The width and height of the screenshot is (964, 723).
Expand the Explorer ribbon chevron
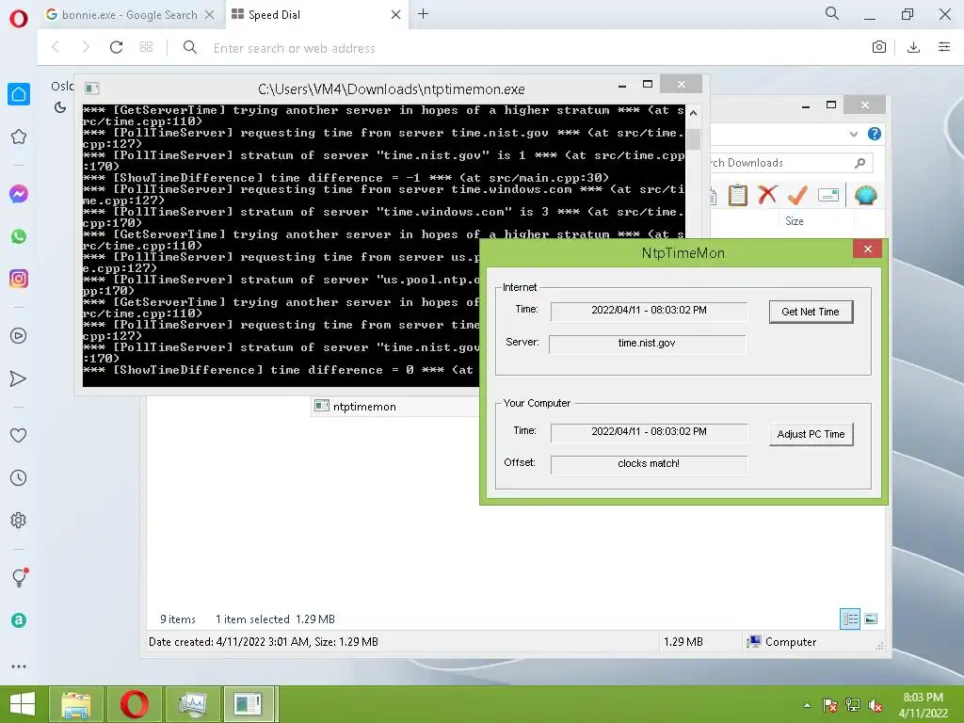(853, 134)
